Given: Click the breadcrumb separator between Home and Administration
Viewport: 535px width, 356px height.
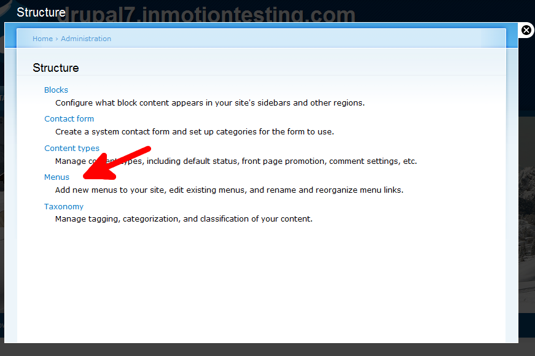Looking at the screenshot, I should pyautogui.click(x=57, y=39).
